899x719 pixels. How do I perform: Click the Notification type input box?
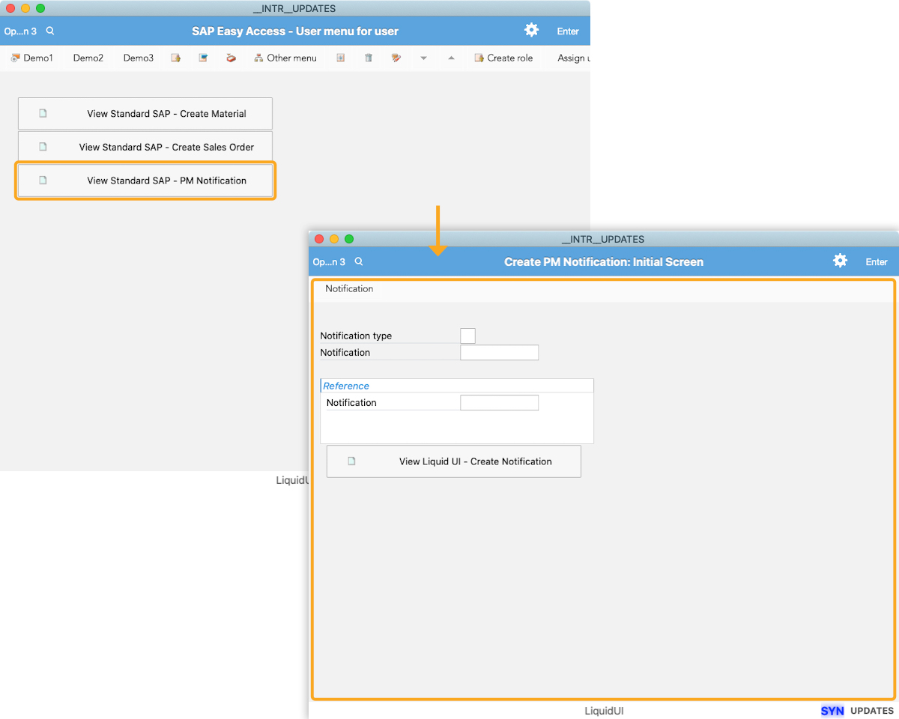click(x=467, y=336)
